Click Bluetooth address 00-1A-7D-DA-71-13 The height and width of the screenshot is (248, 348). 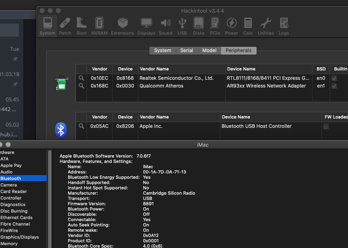tap(164, 172)
